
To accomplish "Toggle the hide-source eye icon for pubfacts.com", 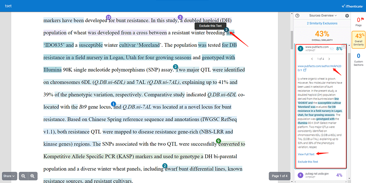I will [x=331, y=48].
